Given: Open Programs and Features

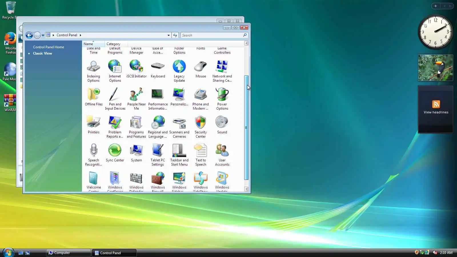Looking at the screenshot, I should tap(137, 127).
